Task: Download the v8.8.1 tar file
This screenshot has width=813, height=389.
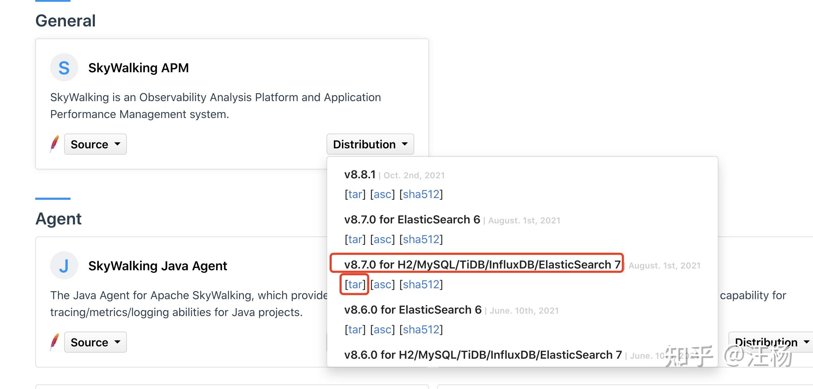Action: [355, 194]
